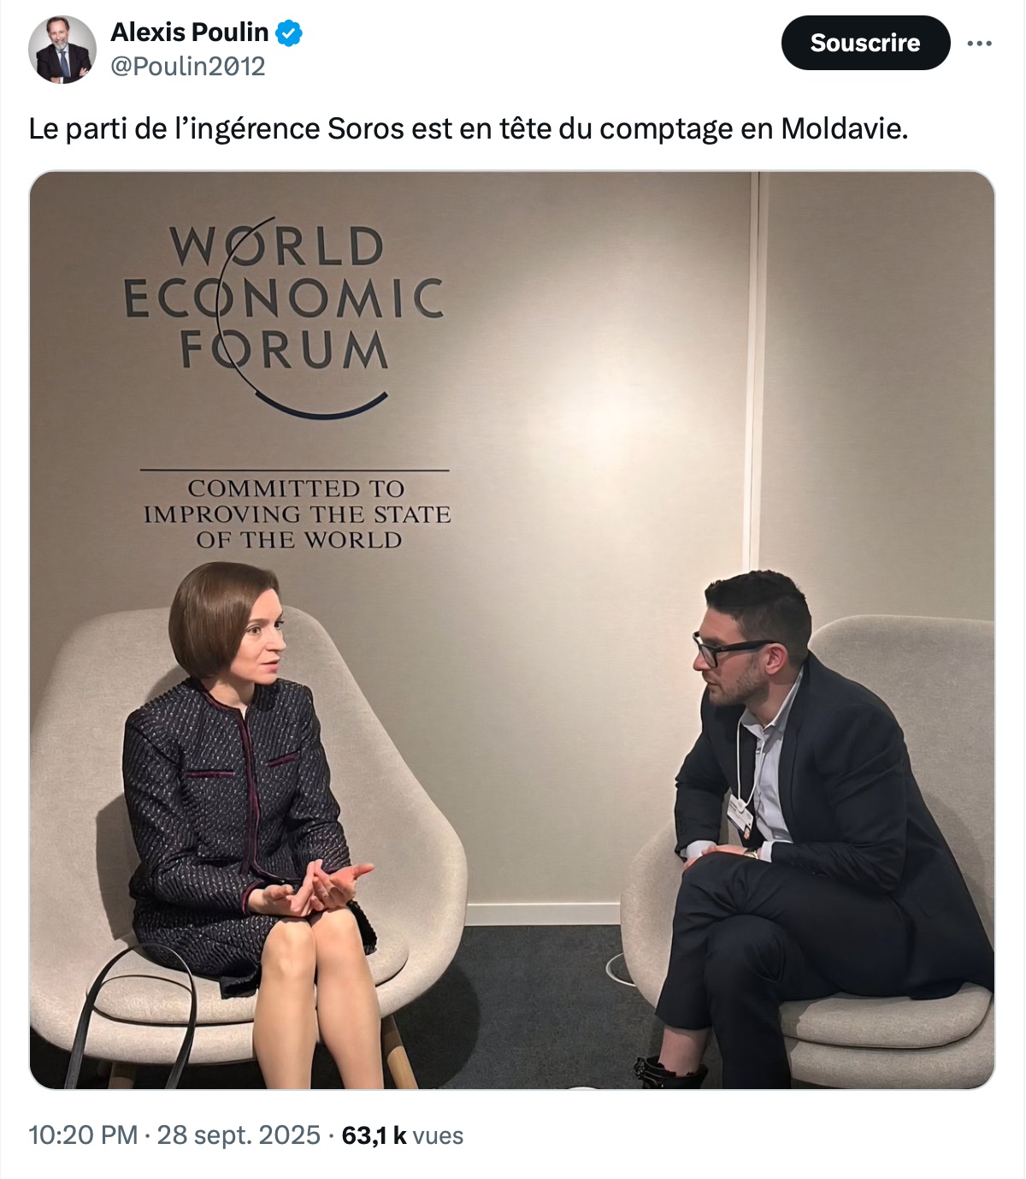Click the @Poulin2012 handle
Viewport: 1026px width, 1179px height.
(x=188, y=67)
